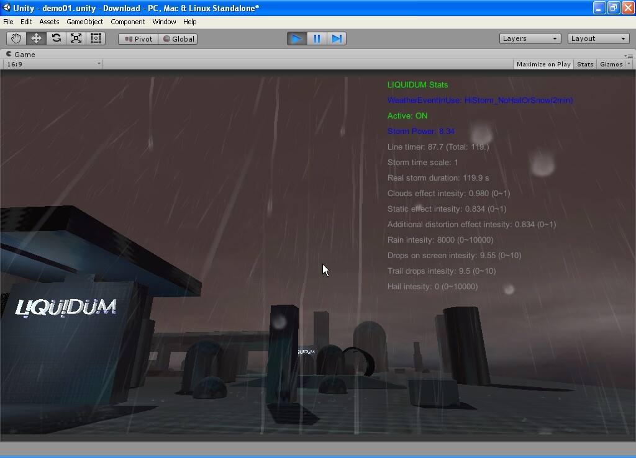
Task: Stop the playing scene
Action: [x=297, y=38]
